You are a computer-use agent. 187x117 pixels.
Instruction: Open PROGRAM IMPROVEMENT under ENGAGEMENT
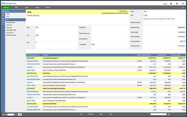pyautogui.click(x=34, y=64)
